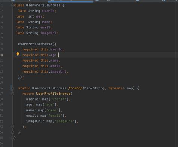Click 'this.name' in the required parameters
178x147 pixels.
coord(49,61)
